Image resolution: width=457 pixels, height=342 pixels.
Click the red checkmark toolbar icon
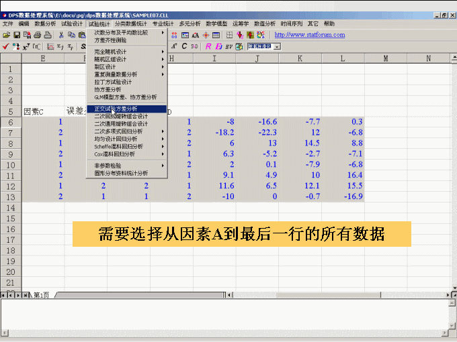6,46
